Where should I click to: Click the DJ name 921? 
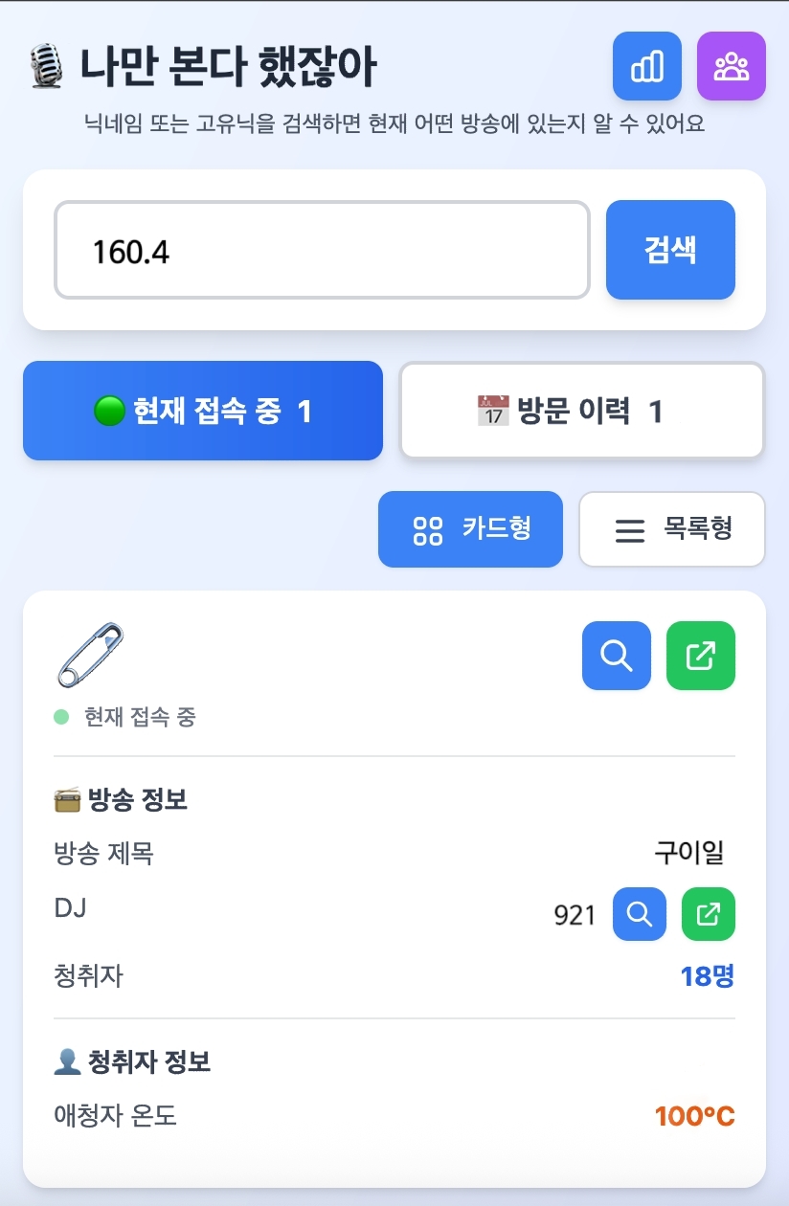pos(575,916)
